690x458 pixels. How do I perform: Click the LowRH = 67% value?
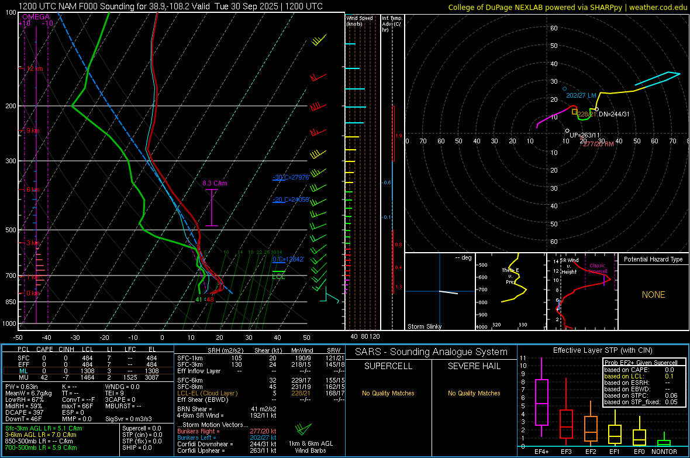(x=25, y=400)
